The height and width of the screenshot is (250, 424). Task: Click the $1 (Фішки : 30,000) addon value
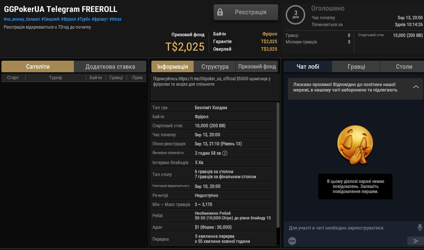213,227
